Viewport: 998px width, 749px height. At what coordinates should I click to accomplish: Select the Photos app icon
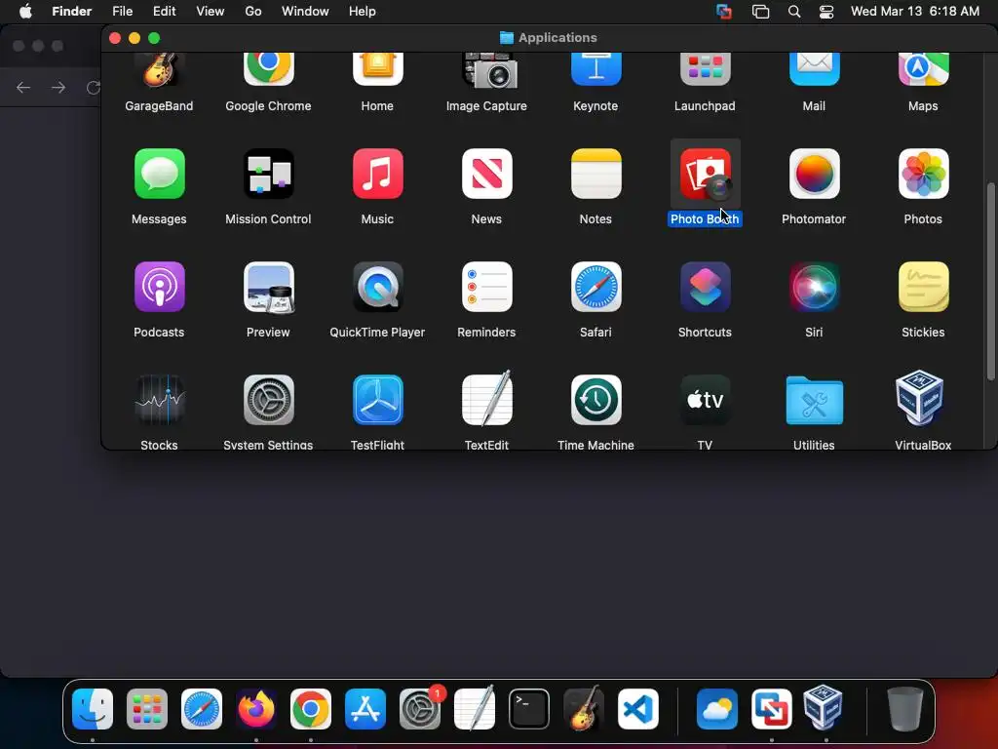point(923,174)
